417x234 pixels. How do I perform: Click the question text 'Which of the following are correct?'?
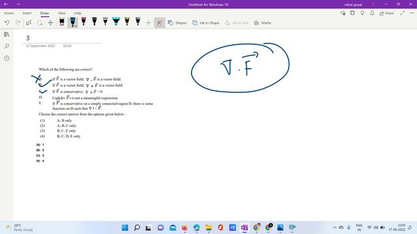pyautogui.click(x=66, y=70)
